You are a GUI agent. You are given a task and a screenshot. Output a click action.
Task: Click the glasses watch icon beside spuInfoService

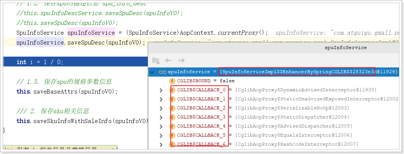coord(163,72)
